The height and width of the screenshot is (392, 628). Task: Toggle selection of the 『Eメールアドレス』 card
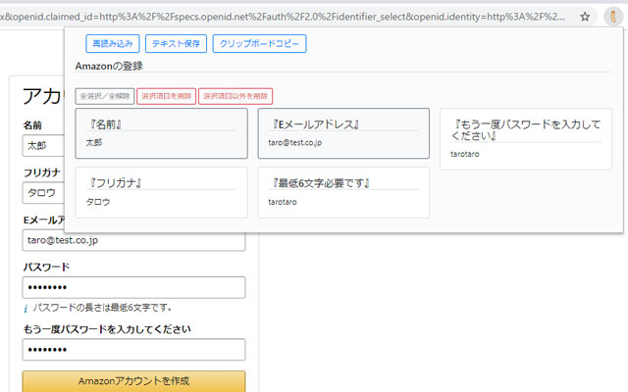click(343, 133)
